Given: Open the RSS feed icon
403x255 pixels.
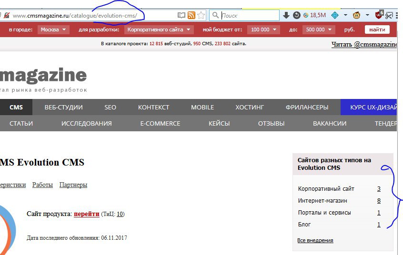Looking at the screenshot, I should click(191, 15).
